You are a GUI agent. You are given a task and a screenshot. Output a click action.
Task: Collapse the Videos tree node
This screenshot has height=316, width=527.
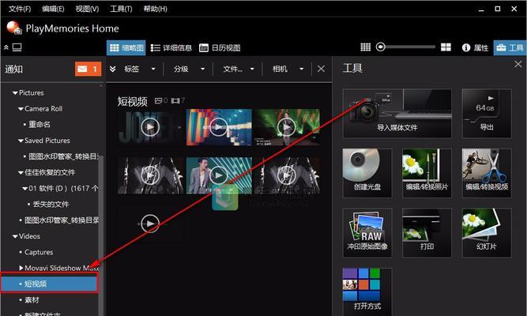(x=15, y=236)
